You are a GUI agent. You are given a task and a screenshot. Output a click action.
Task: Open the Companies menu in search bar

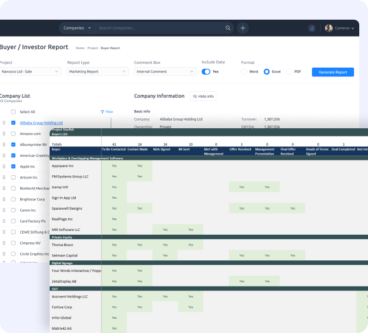76,28
